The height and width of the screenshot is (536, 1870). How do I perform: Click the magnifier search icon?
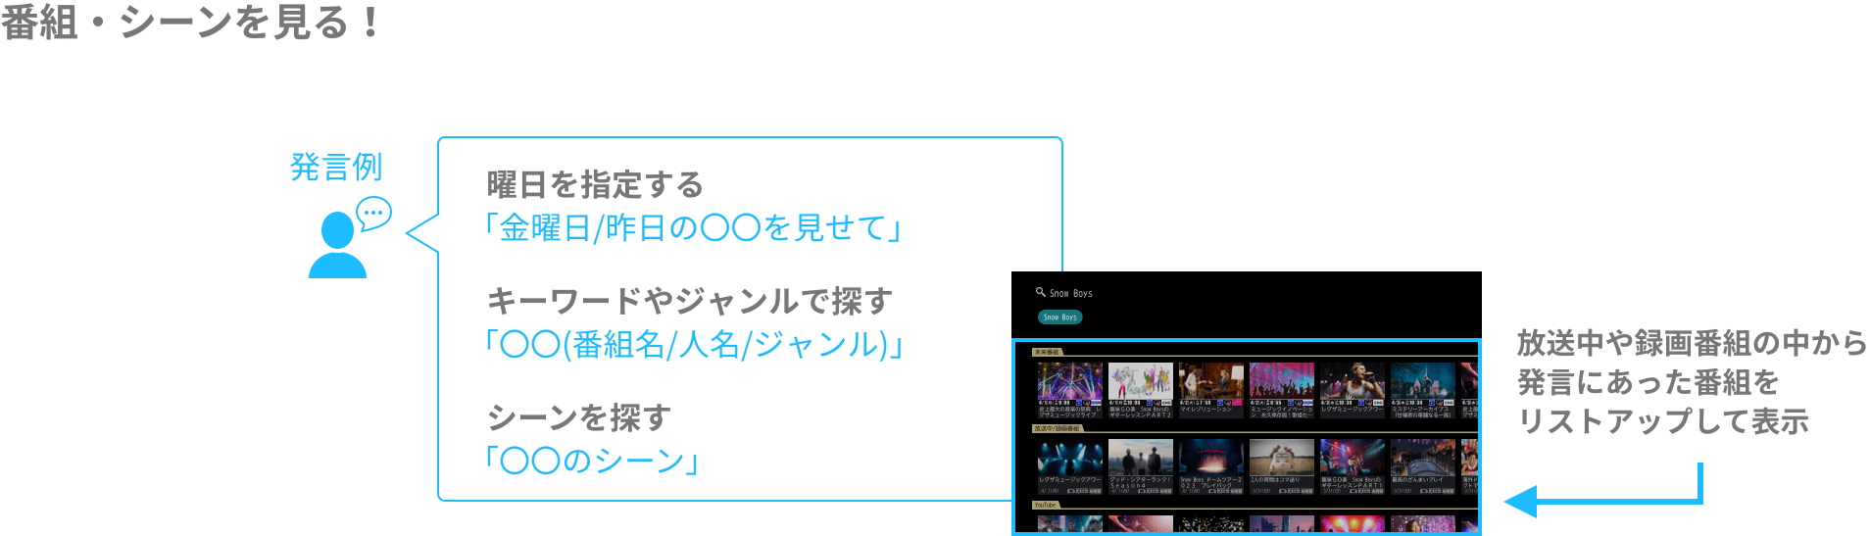pos(1040,292)
